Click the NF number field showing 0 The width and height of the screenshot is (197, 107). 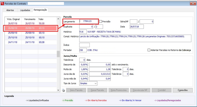pos(147,22)
